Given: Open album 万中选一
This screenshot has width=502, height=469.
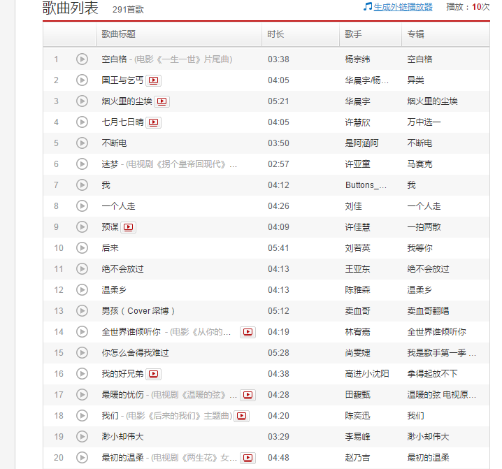Looking at the screenshot, I should coord(424,122).
